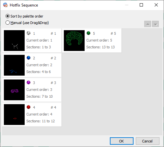This screenshot has height=147, width=164.
Task: Click 'Sections: 13 to 13' text
Action: tap(100, 47)
